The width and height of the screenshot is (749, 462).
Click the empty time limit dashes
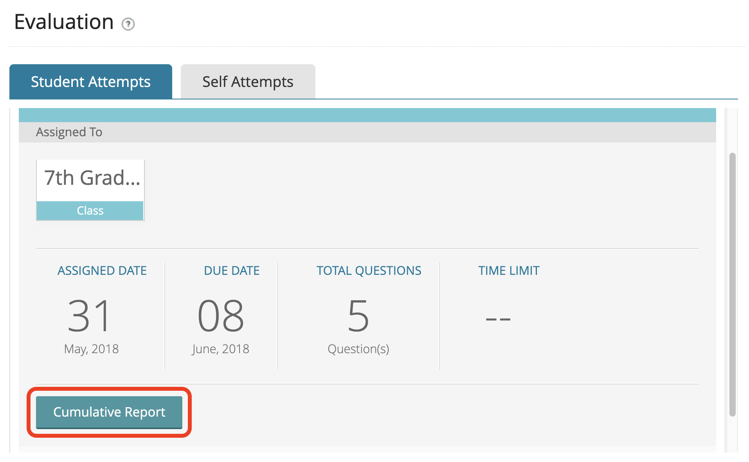(498, 319)
